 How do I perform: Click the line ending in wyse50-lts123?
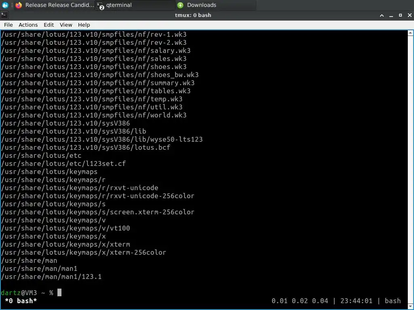click(101, 139)
